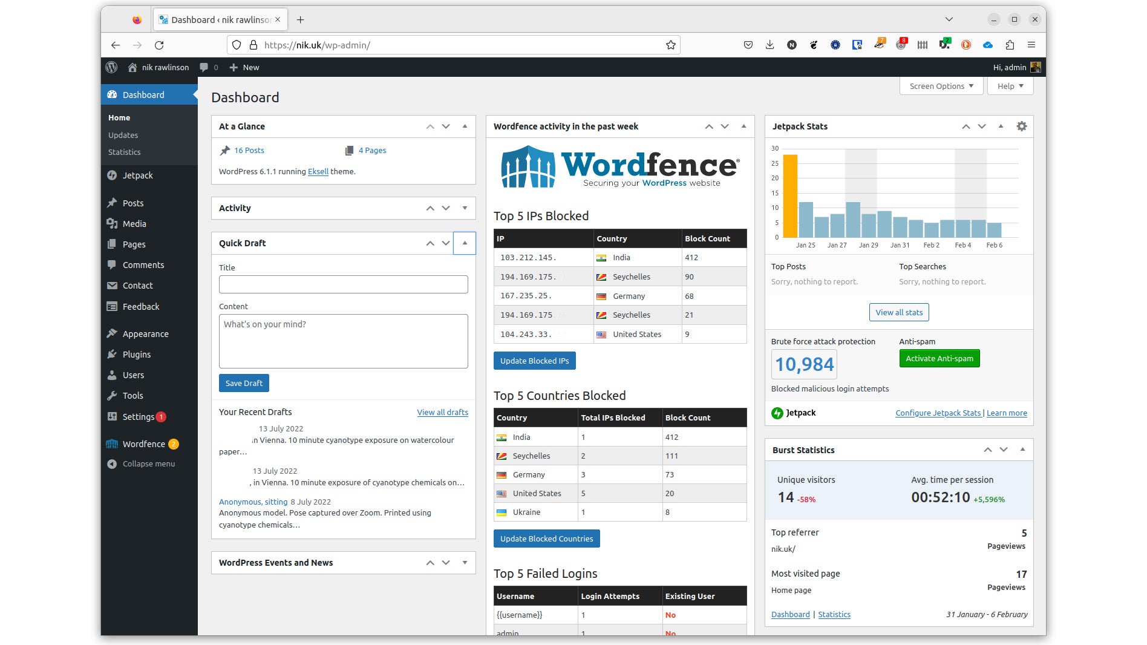Bookmark this page with star icon

pyautogui.click(x=670, y=45)
